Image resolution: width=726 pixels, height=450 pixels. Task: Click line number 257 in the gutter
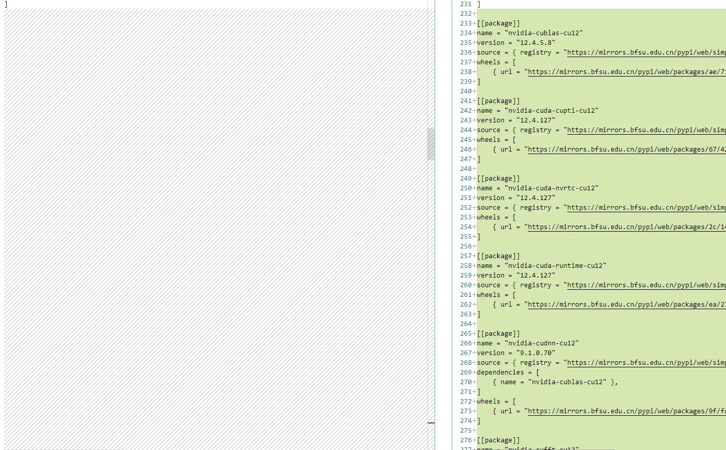pyautogui.click(x=466, y=256)
